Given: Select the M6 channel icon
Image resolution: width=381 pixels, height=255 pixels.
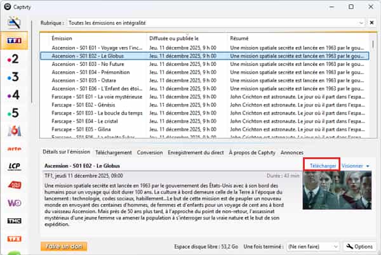Looking at the screenshot, I should click(14, 131).
